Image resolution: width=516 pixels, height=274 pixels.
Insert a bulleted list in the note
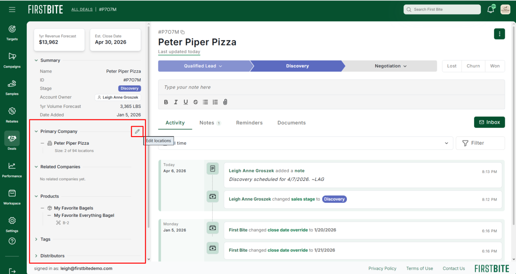tap(205, 102)
